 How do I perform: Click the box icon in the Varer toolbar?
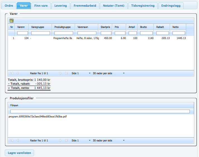pyautogui.click(x=11, y=21)
